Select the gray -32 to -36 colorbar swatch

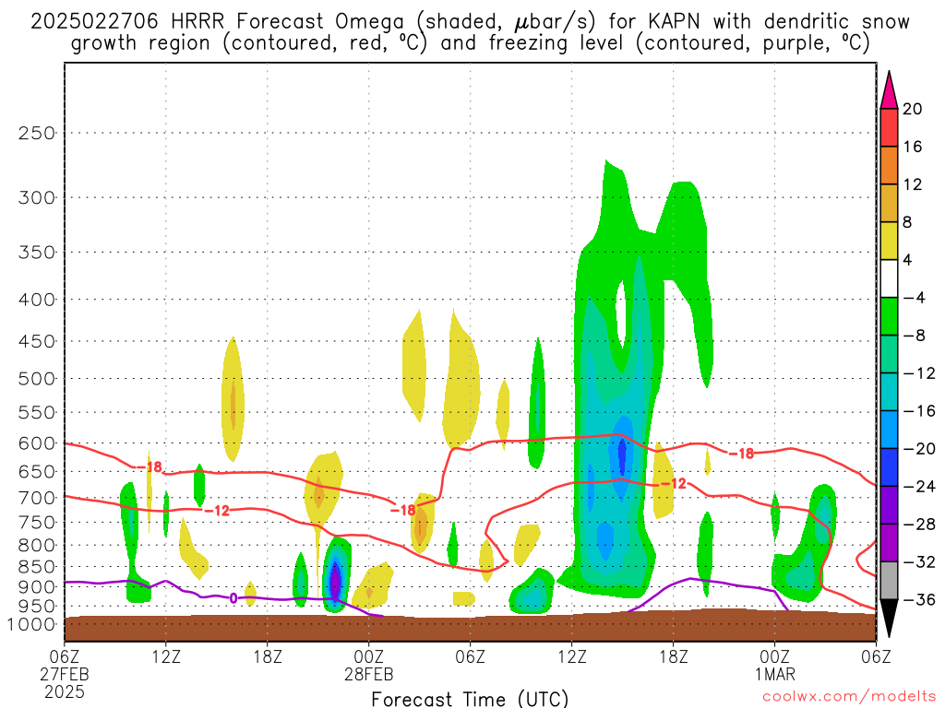(x=889, y=581)
